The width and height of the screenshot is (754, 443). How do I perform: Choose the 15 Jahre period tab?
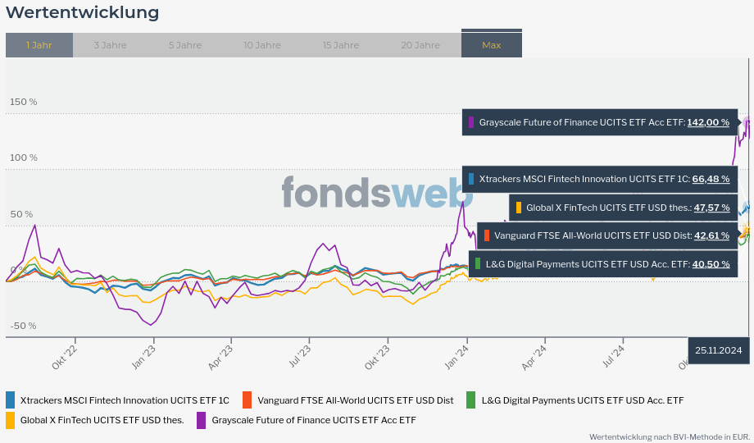pos(340,45)
